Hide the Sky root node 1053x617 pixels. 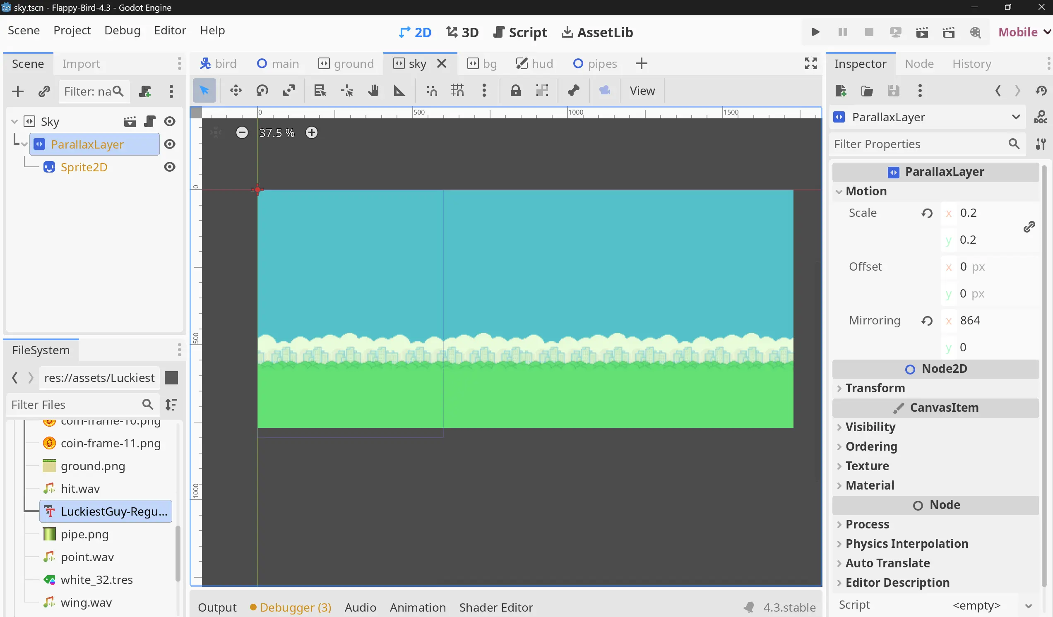tap(170, 122)
